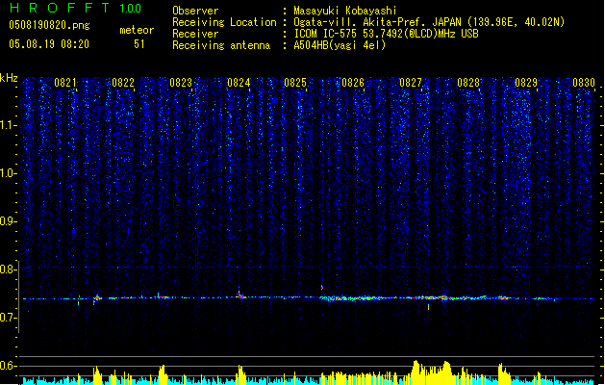Click the meteor count value 51
605x385 pixels.
coord(139,44)
